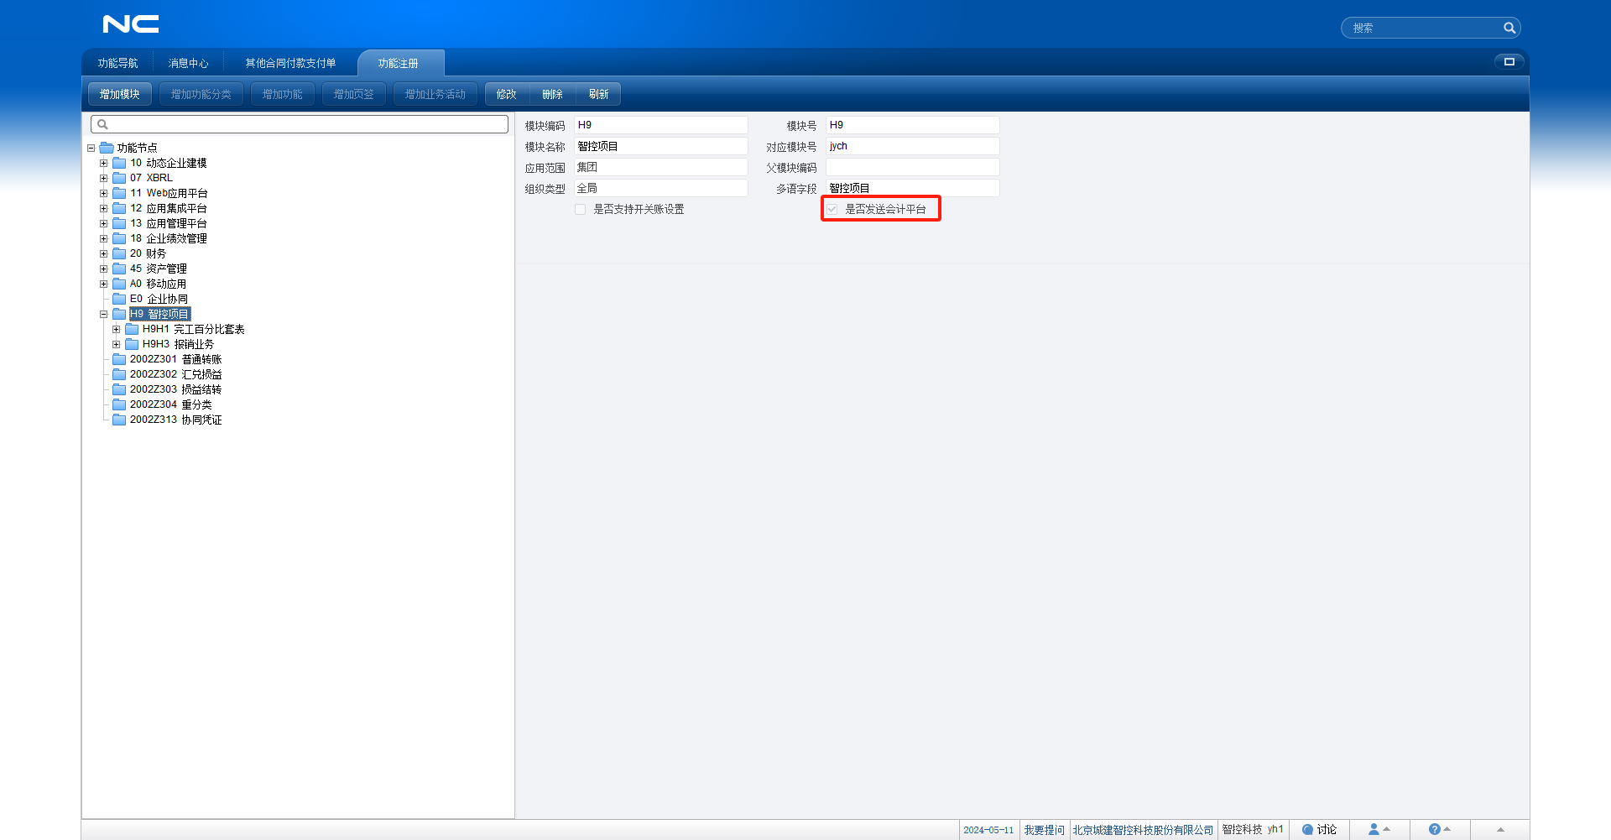This screenshot has height=840, width=1611.
Task: Collapse the H9 智控项目 node
Action: (104, 314)
